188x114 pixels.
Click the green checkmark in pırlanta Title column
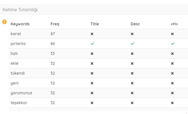click(x=92, y=44)
